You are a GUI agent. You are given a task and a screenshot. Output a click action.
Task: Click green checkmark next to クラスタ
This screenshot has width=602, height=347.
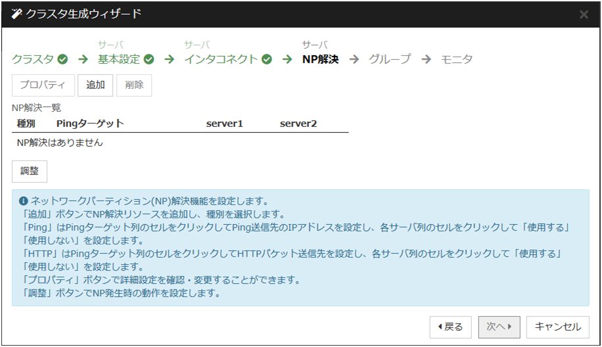pos(62,59)
